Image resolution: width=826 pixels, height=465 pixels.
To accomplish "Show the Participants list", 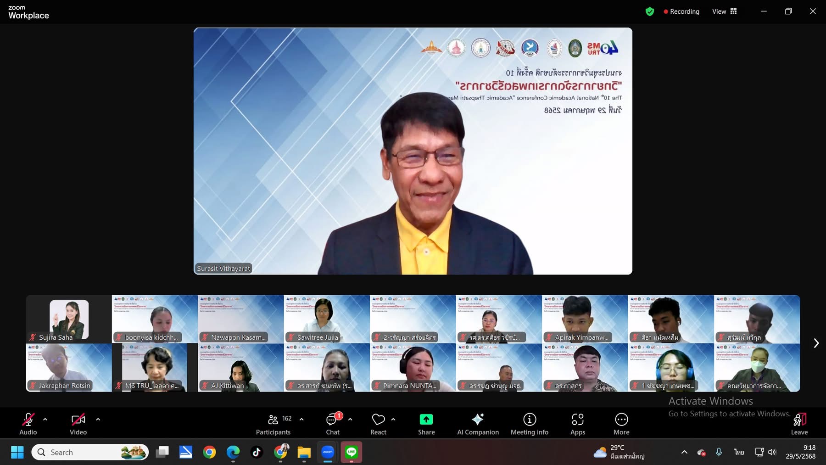I will pos(273,424).
